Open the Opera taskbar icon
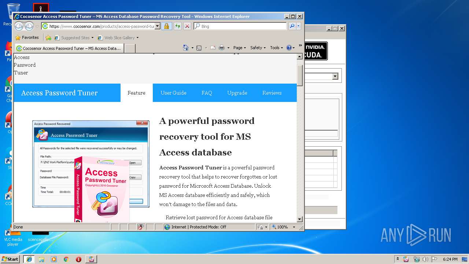 78,259
